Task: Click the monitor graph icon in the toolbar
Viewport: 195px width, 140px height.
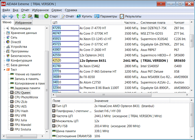Action: [x=36, y=16]
